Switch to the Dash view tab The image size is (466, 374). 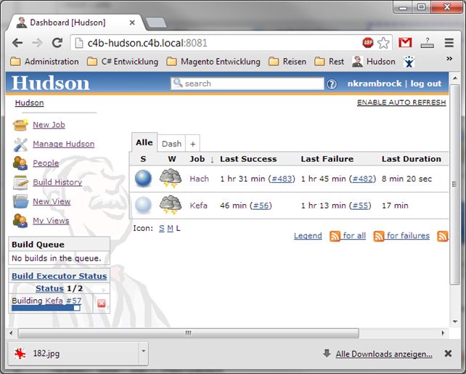pyautogui.click(x=171, y=144)
